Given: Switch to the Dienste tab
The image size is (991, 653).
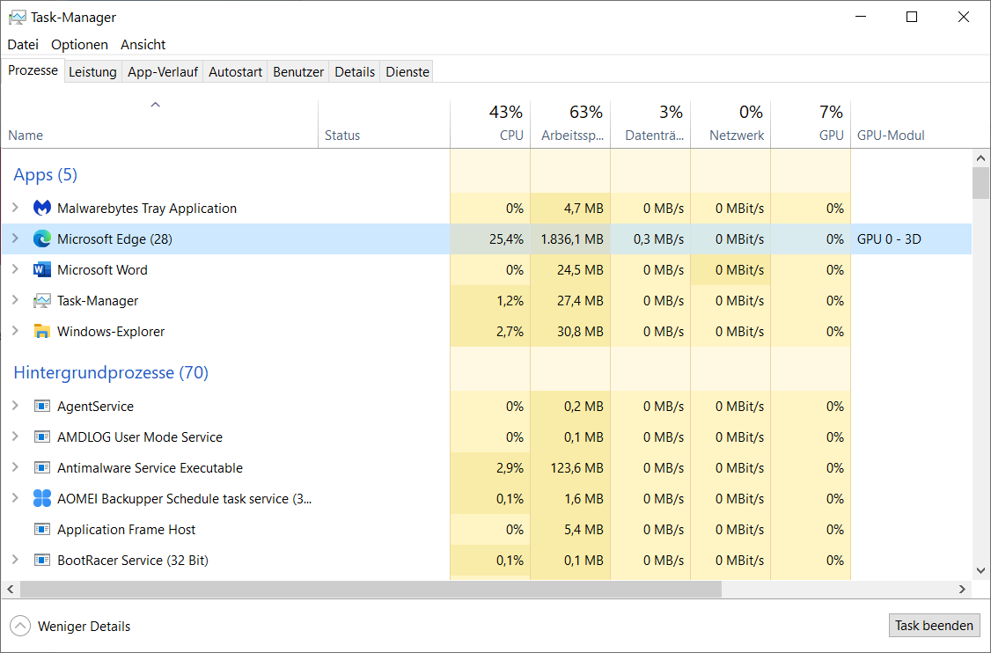Looking at the screenshot, I should click(407, 72).
